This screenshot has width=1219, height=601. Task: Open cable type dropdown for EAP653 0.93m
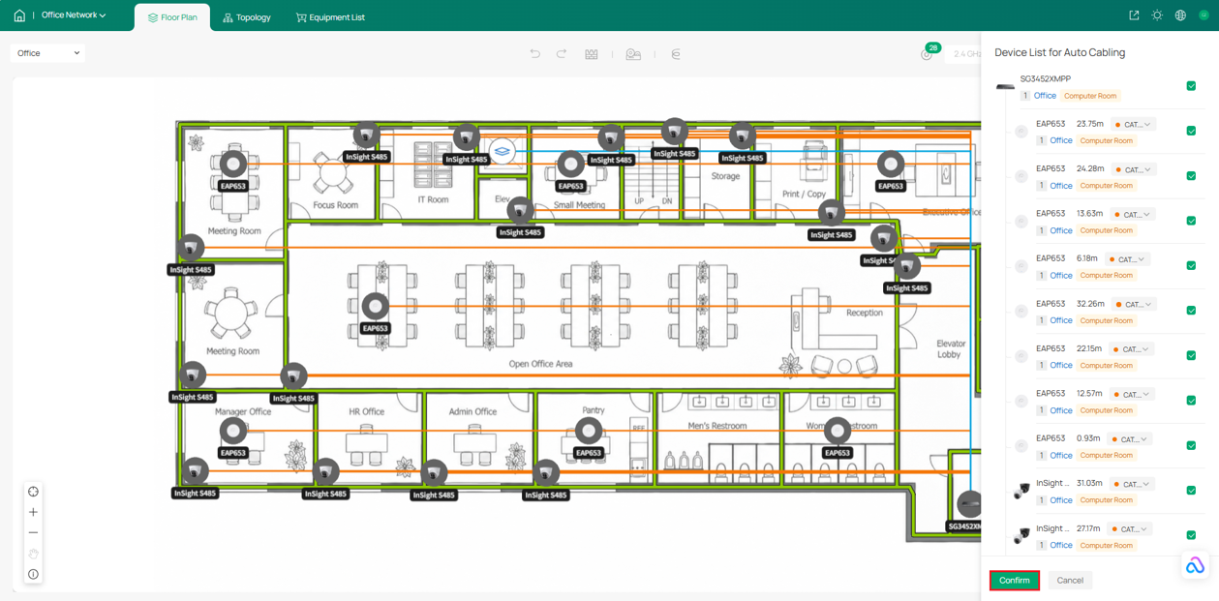point(1129,438)
